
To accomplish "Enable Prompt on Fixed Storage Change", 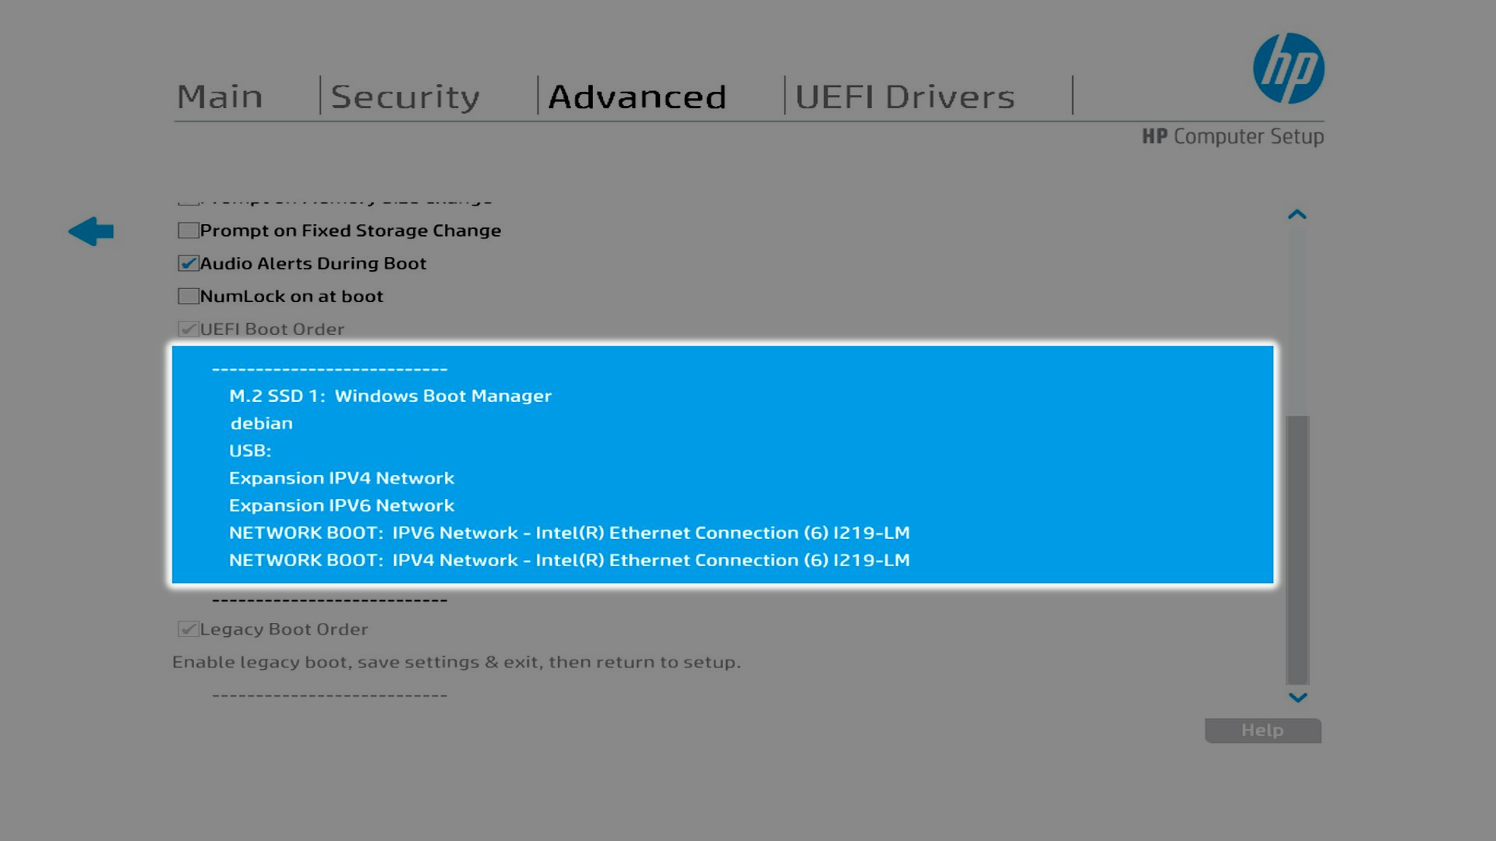I will point(188,230).
